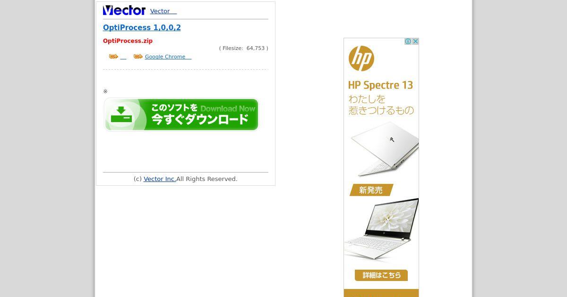Viewport: 567px width, 297px height.
Task: Open the Vector text link beside logo
Action: 163,11
